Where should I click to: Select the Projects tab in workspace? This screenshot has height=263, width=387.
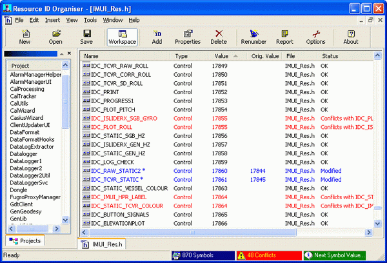(x=26, y=240)
